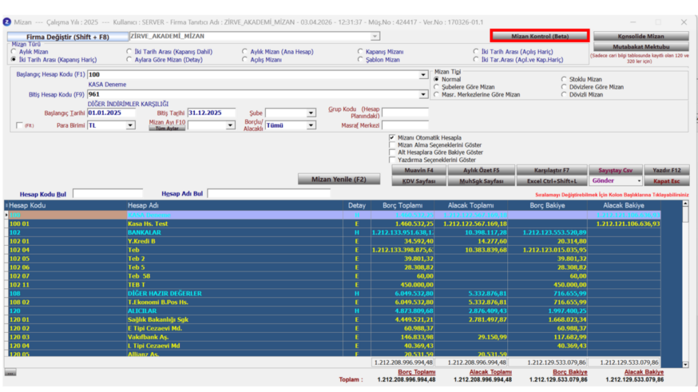Check Alt Hesaplara Göre Bakiye Göster
This screenshot has width=698, height=392.
[x=392, y=152]
